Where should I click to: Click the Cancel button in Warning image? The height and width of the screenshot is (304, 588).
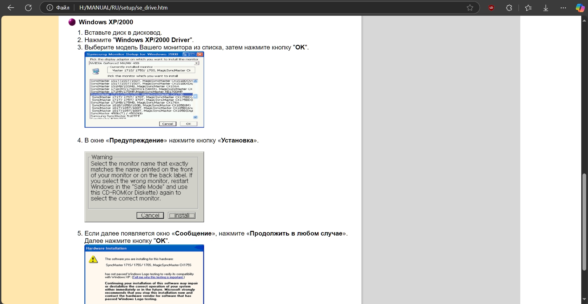tap(150, 216)
